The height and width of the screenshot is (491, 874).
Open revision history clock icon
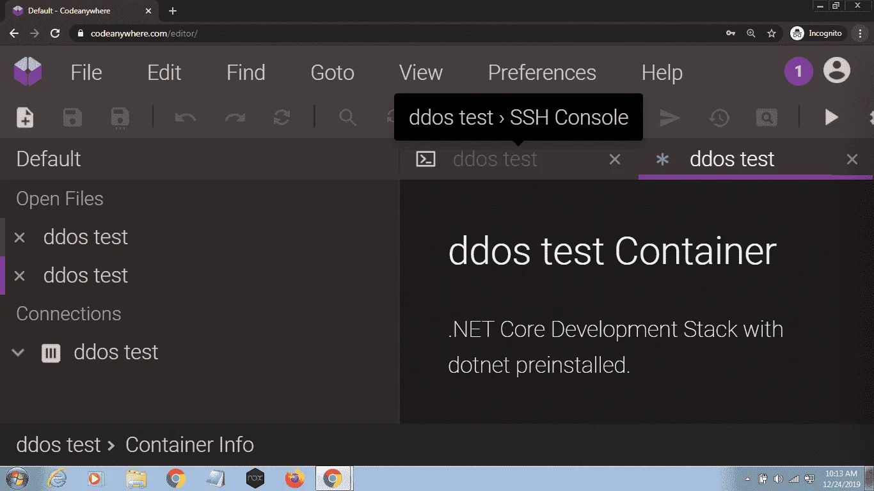point(719,118)
